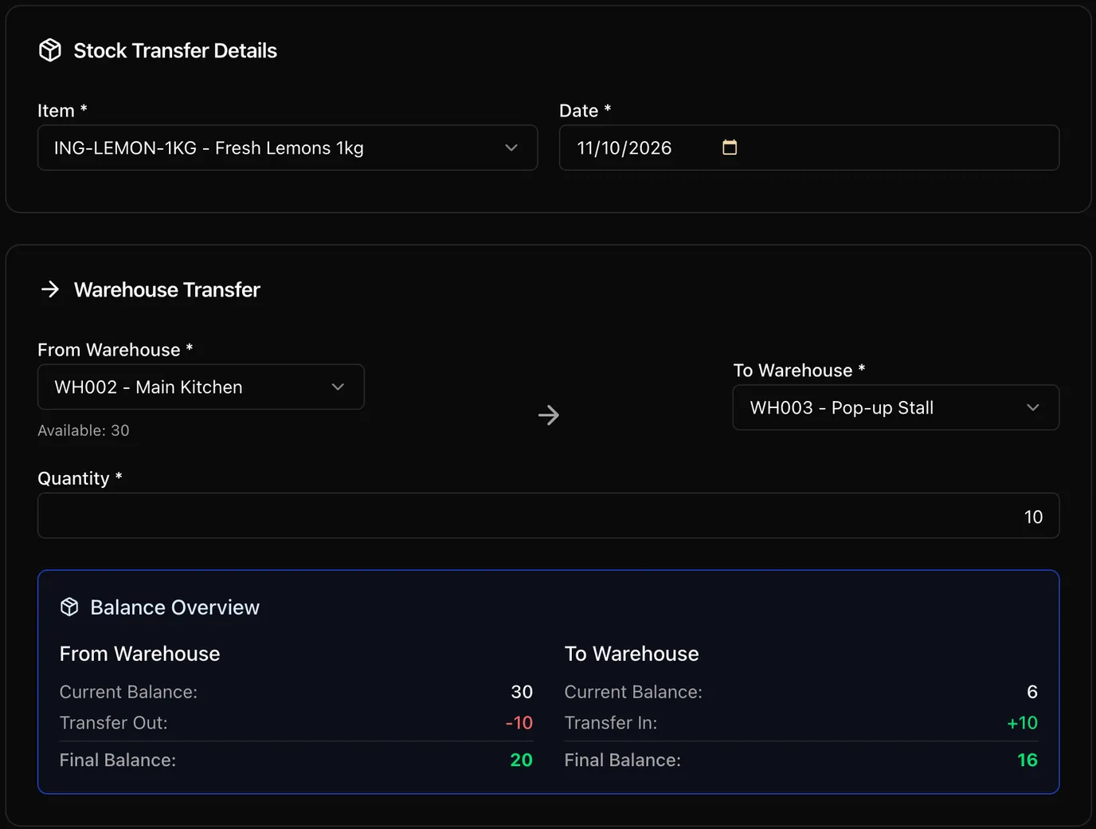The image size is (1096, 829).
Task: Click the arrow icon between the warehouse dropdowns
Action: (x=549, y=414)
